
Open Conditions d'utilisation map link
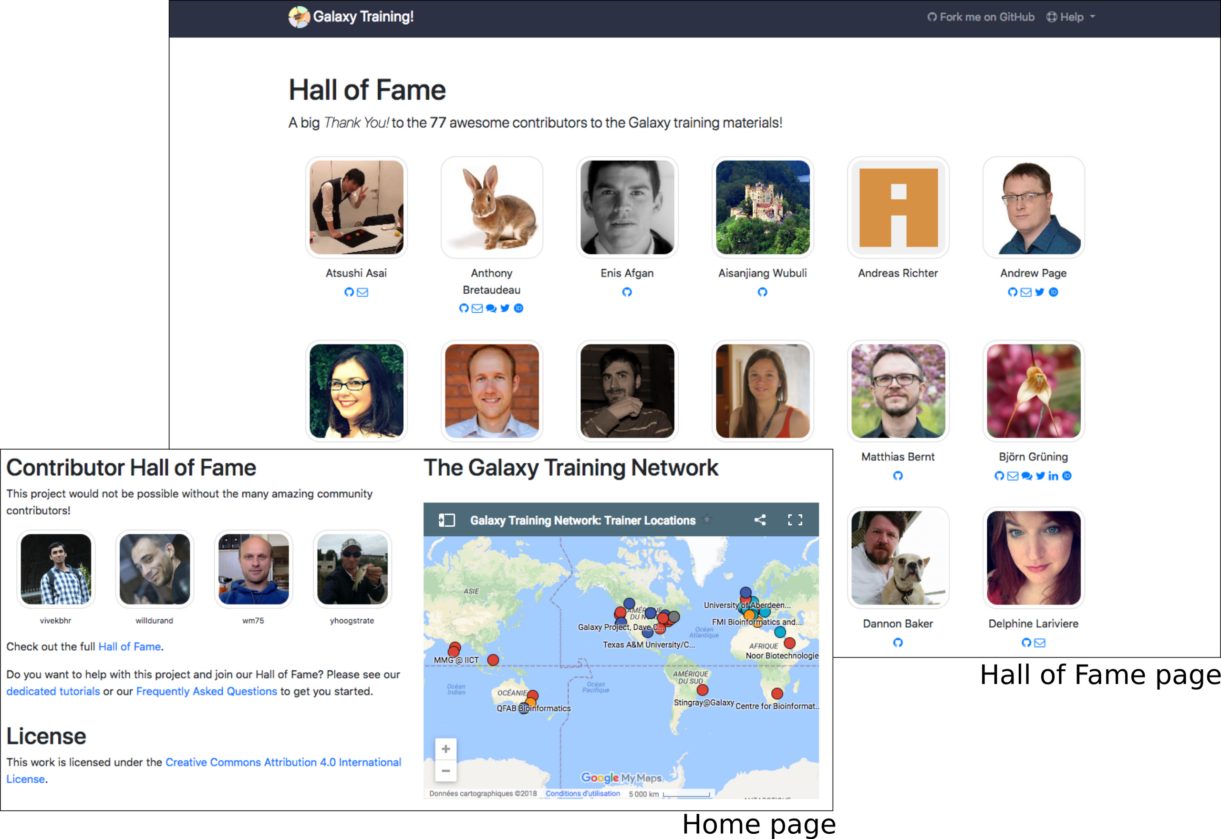click(x=583, y=793)
